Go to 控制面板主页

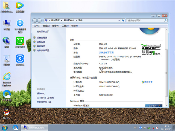tap(43, 32)
